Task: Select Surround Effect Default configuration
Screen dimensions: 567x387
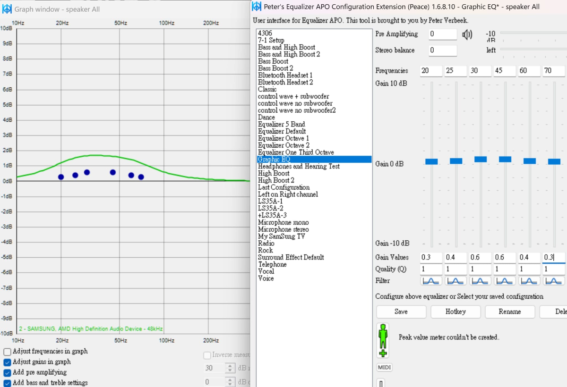Action: click(291, 258)
